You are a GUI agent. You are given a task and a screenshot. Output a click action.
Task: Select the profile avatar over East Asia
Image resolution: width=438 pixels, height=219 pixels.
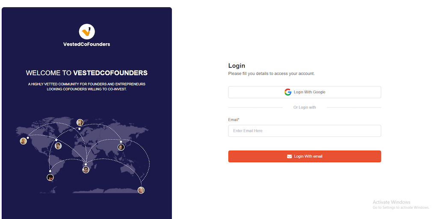click(x=121, y=147)
